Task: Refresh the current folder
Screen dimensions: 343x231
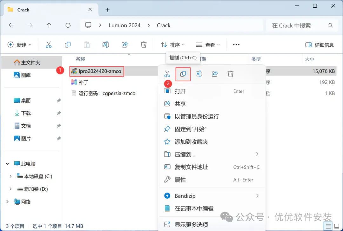Action: 68,25
